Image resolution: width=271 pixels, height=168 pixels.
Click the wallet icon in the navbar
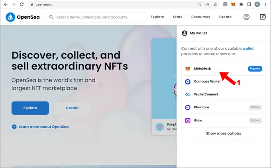[x=262, y=17]
